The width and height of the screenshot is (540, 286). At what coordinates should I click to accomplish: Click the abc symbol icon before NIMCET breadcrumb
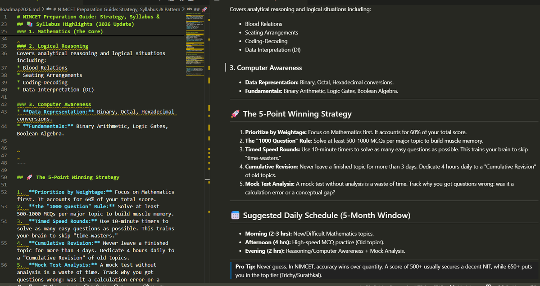coord(49,9)
